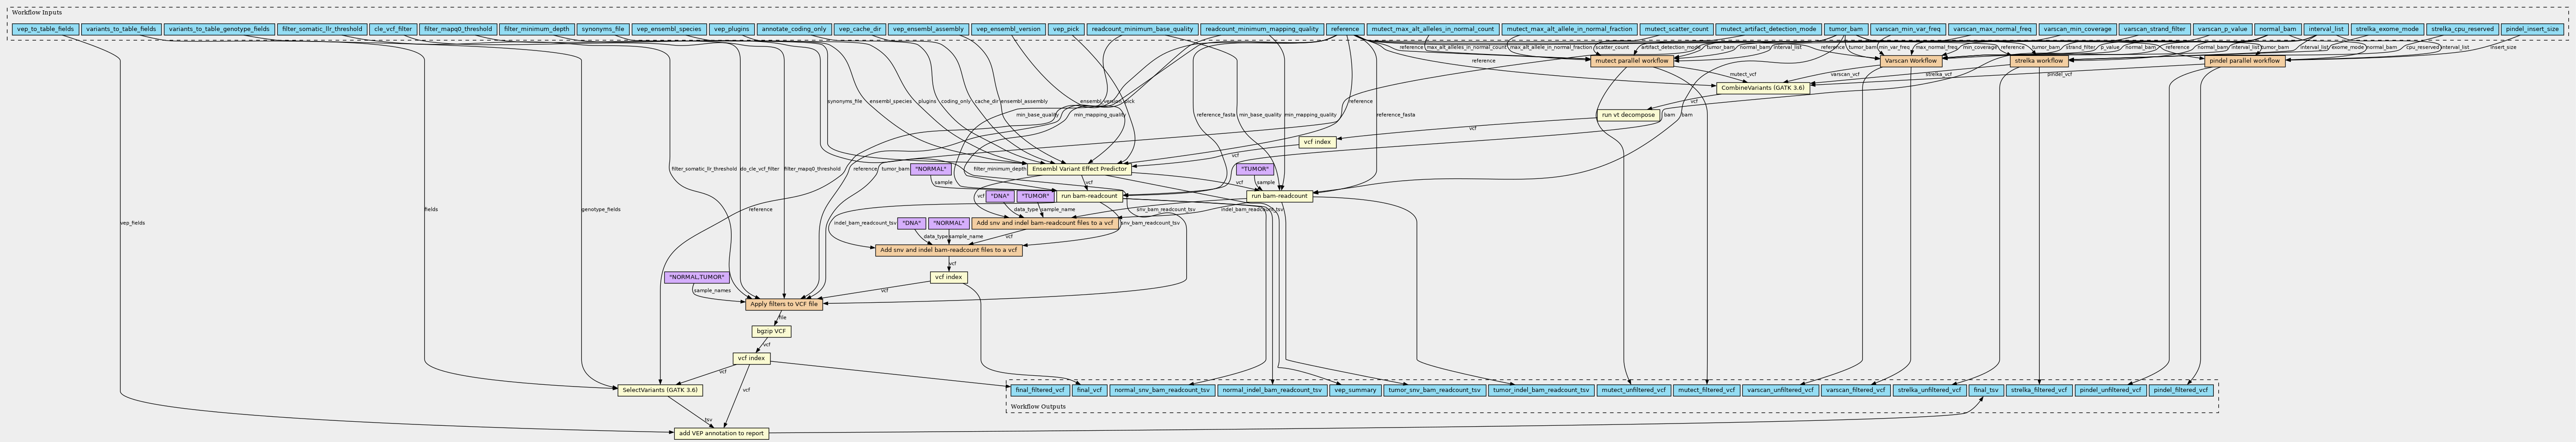This screenshot has width=2576, height=442.
Task: Select the tumor_snv_bam_readcount_tsv output node
Action: click(x=1434, y=390)
